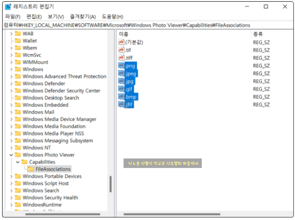Select Windows Media Player NSS key
Viewport: 295px width, 220px height.
tap(53, 134)
